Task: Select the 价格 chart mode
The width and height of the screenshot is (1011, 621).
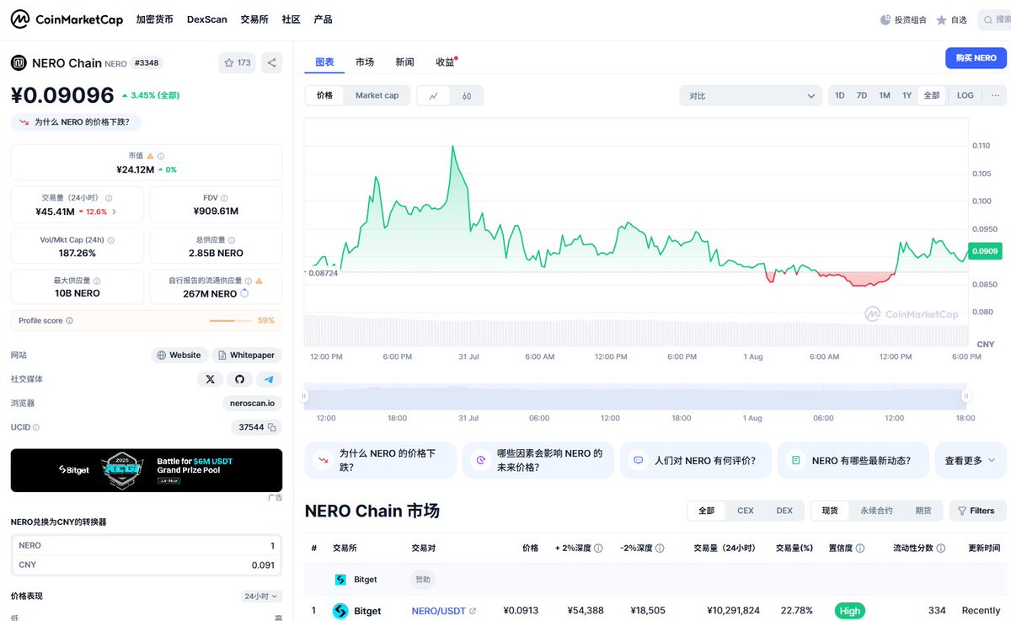Action: (324, 95)
